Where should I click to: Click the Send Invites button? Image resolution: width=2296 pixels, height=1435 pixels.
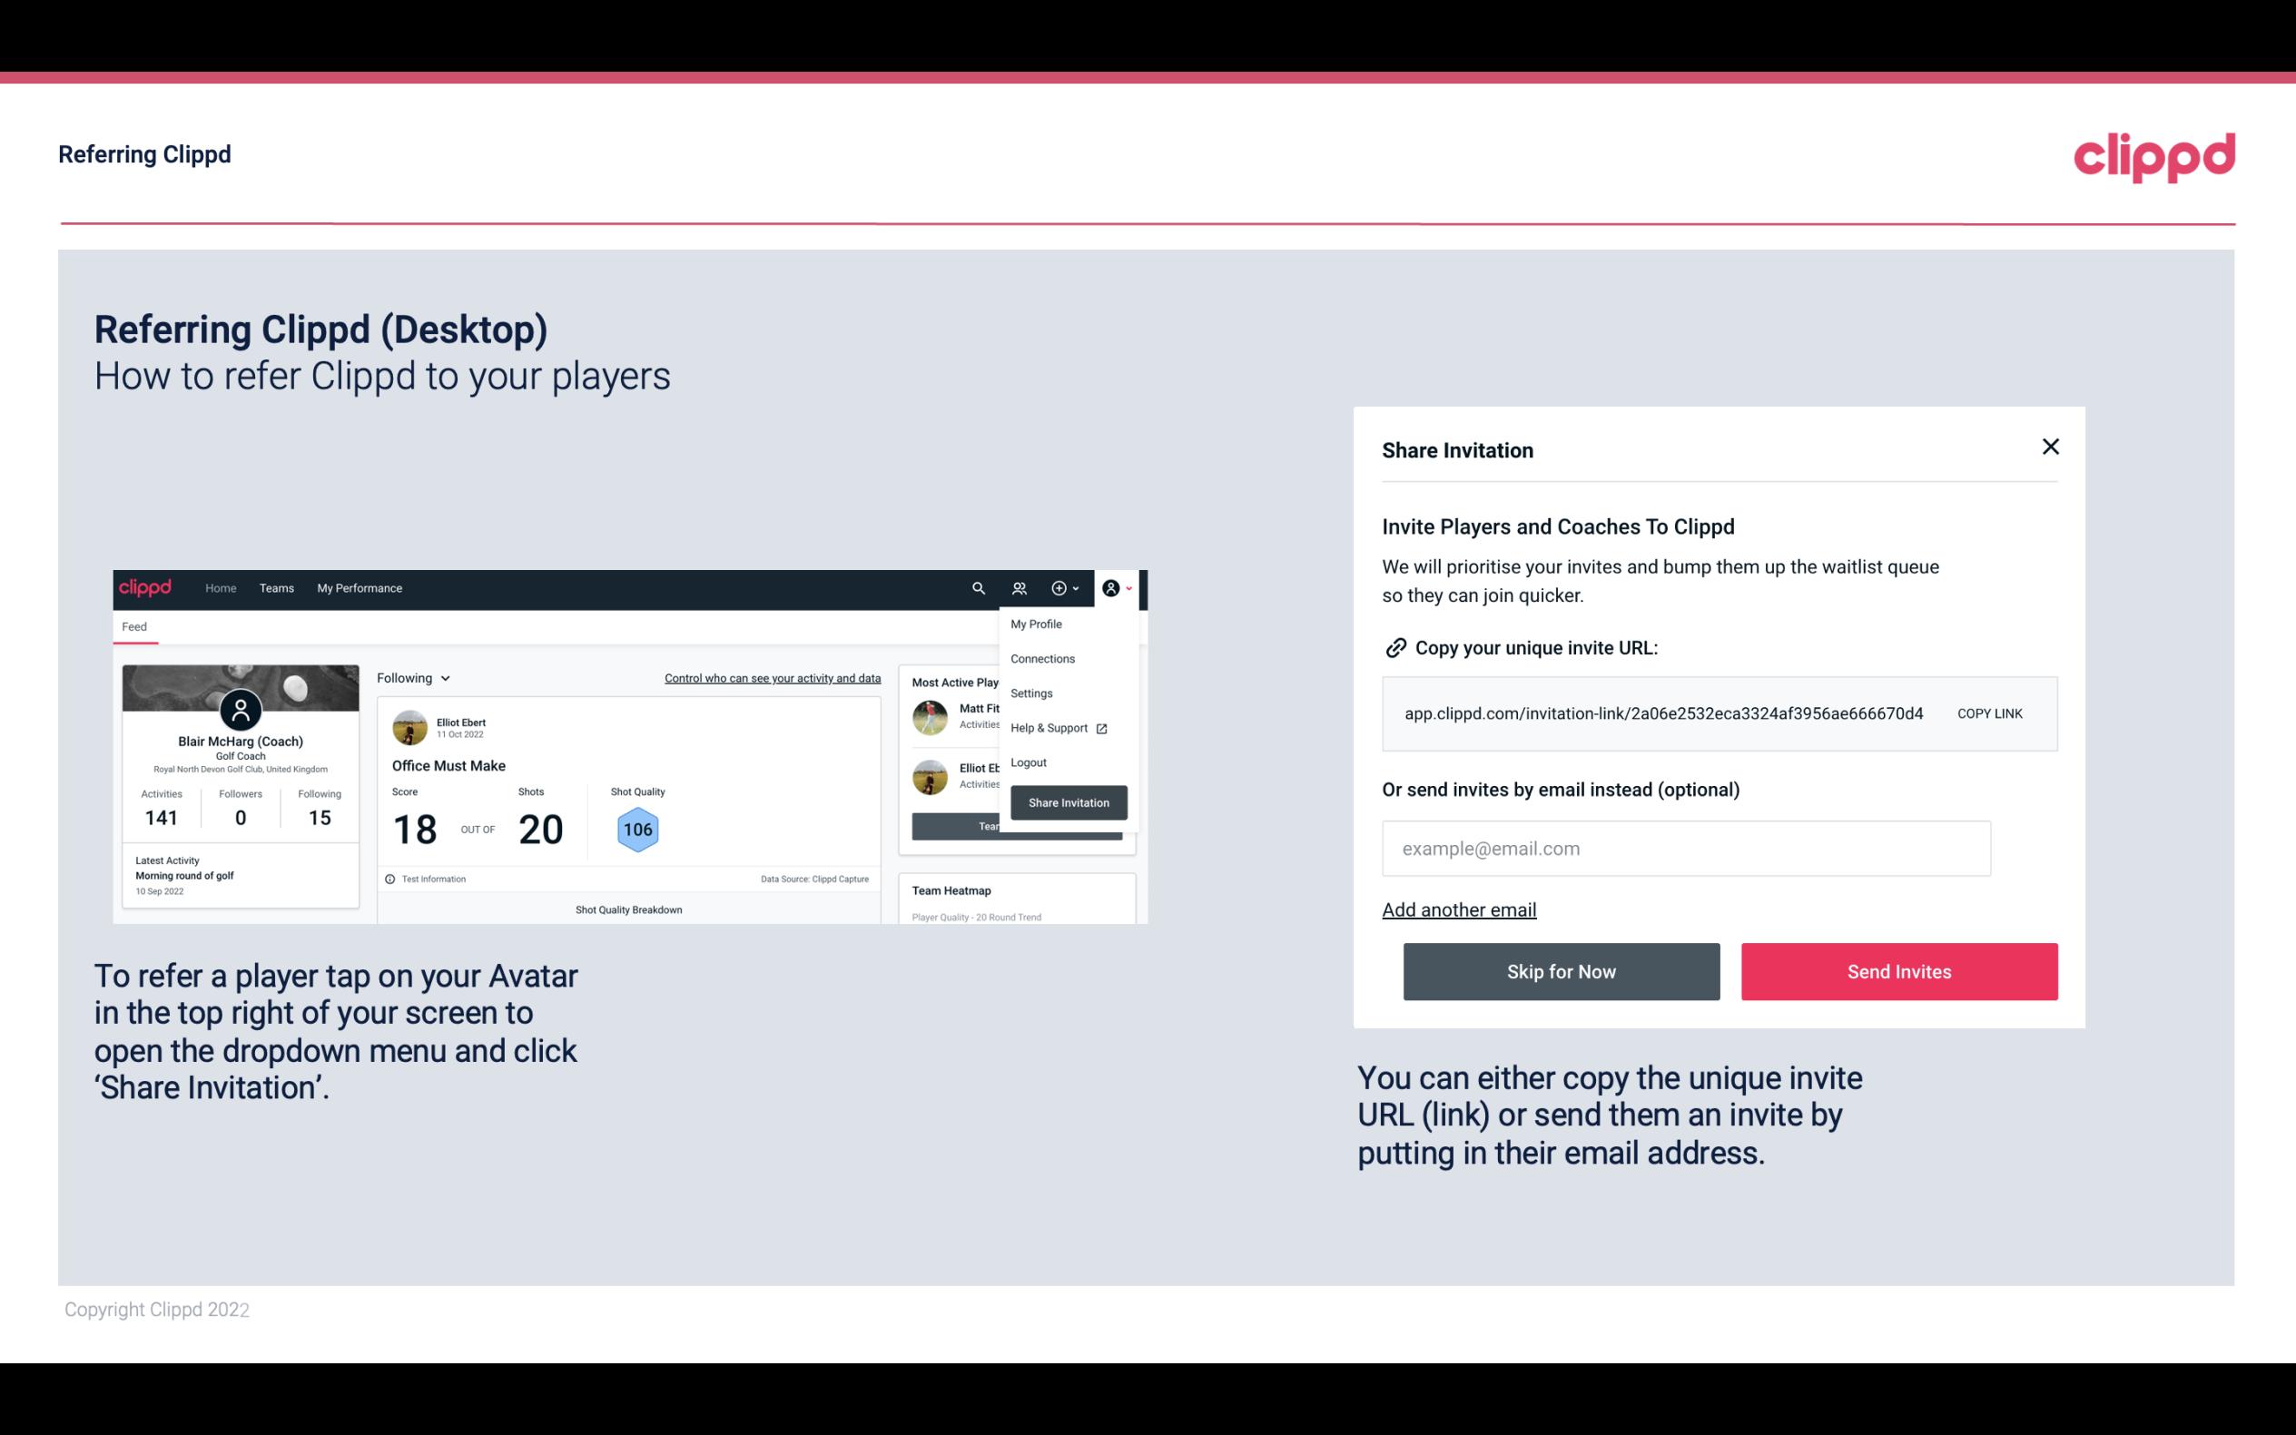1897,970
